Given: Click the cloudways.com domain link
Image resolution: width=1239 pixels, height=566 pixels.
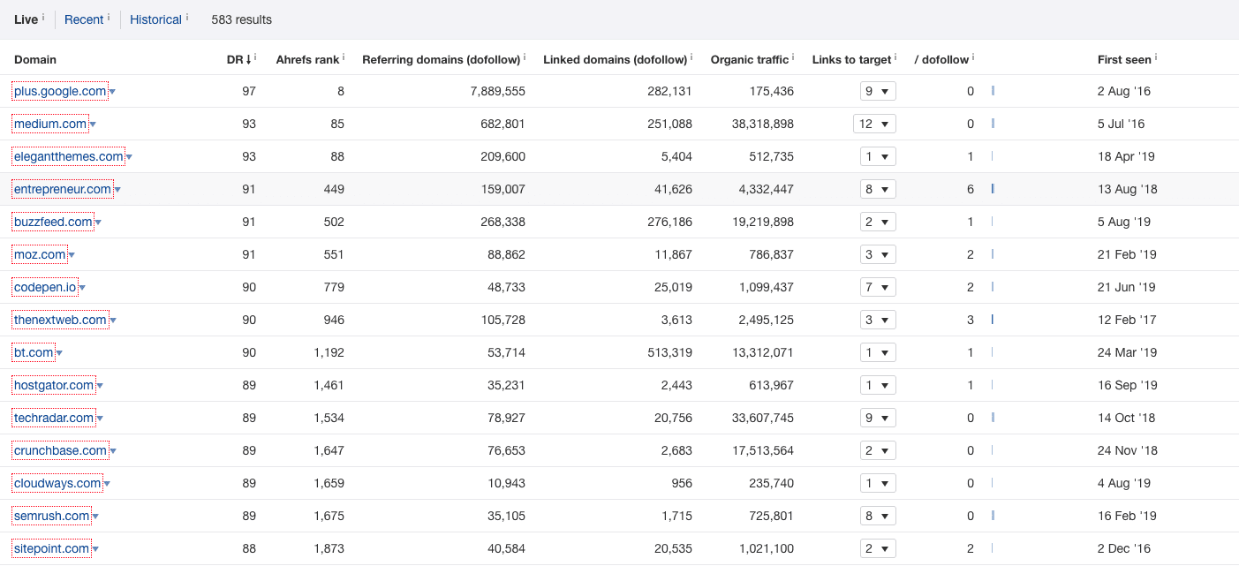Looking at the screenshot, I should 57,483.
